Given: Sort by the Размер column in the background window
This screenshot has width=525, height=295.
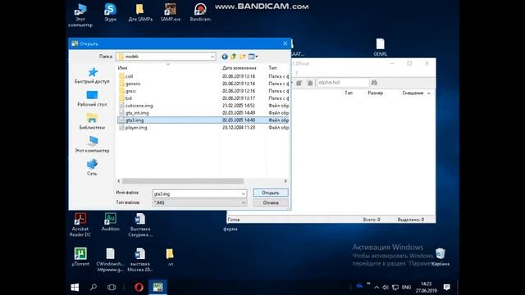Looking at the screenshot, I should coord(376,93).
